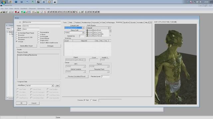The image size is (213, 119).
Task: Switch to the Keywords tab
Action: (96, 22)
